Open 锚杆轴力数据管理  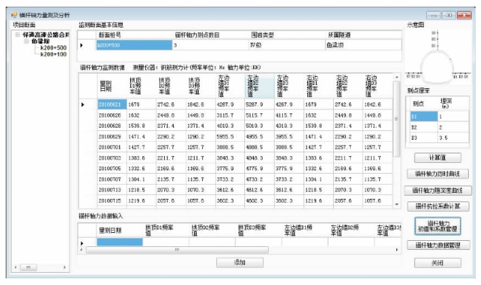point(436,245)
